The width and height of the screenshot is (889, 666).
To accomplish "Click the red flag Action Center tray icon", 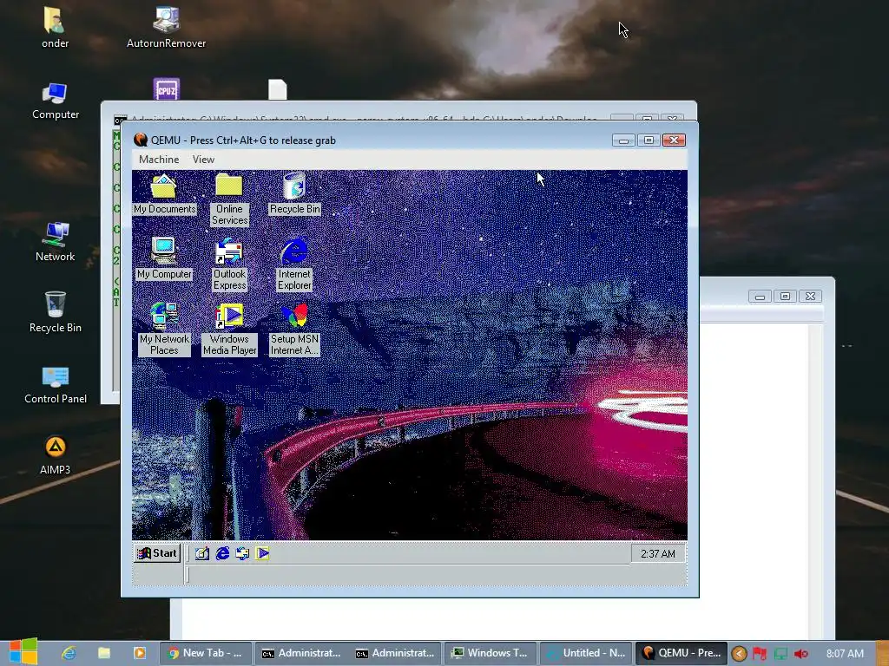I will 760,654.
